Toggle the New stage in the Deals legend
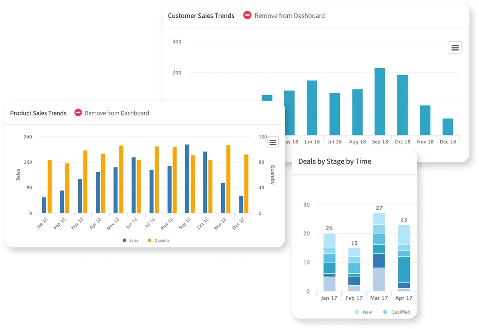The width and height of the screenshot is (479, 329). pos(363,312)
